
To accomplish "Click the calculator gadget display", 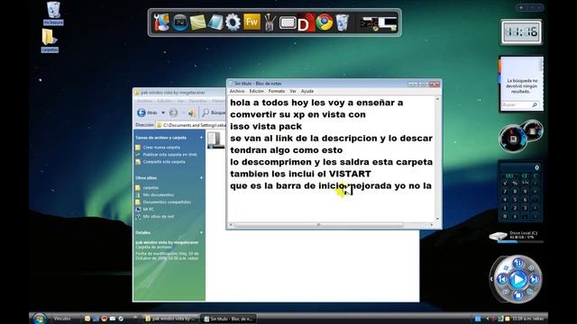I will point(520,167).
